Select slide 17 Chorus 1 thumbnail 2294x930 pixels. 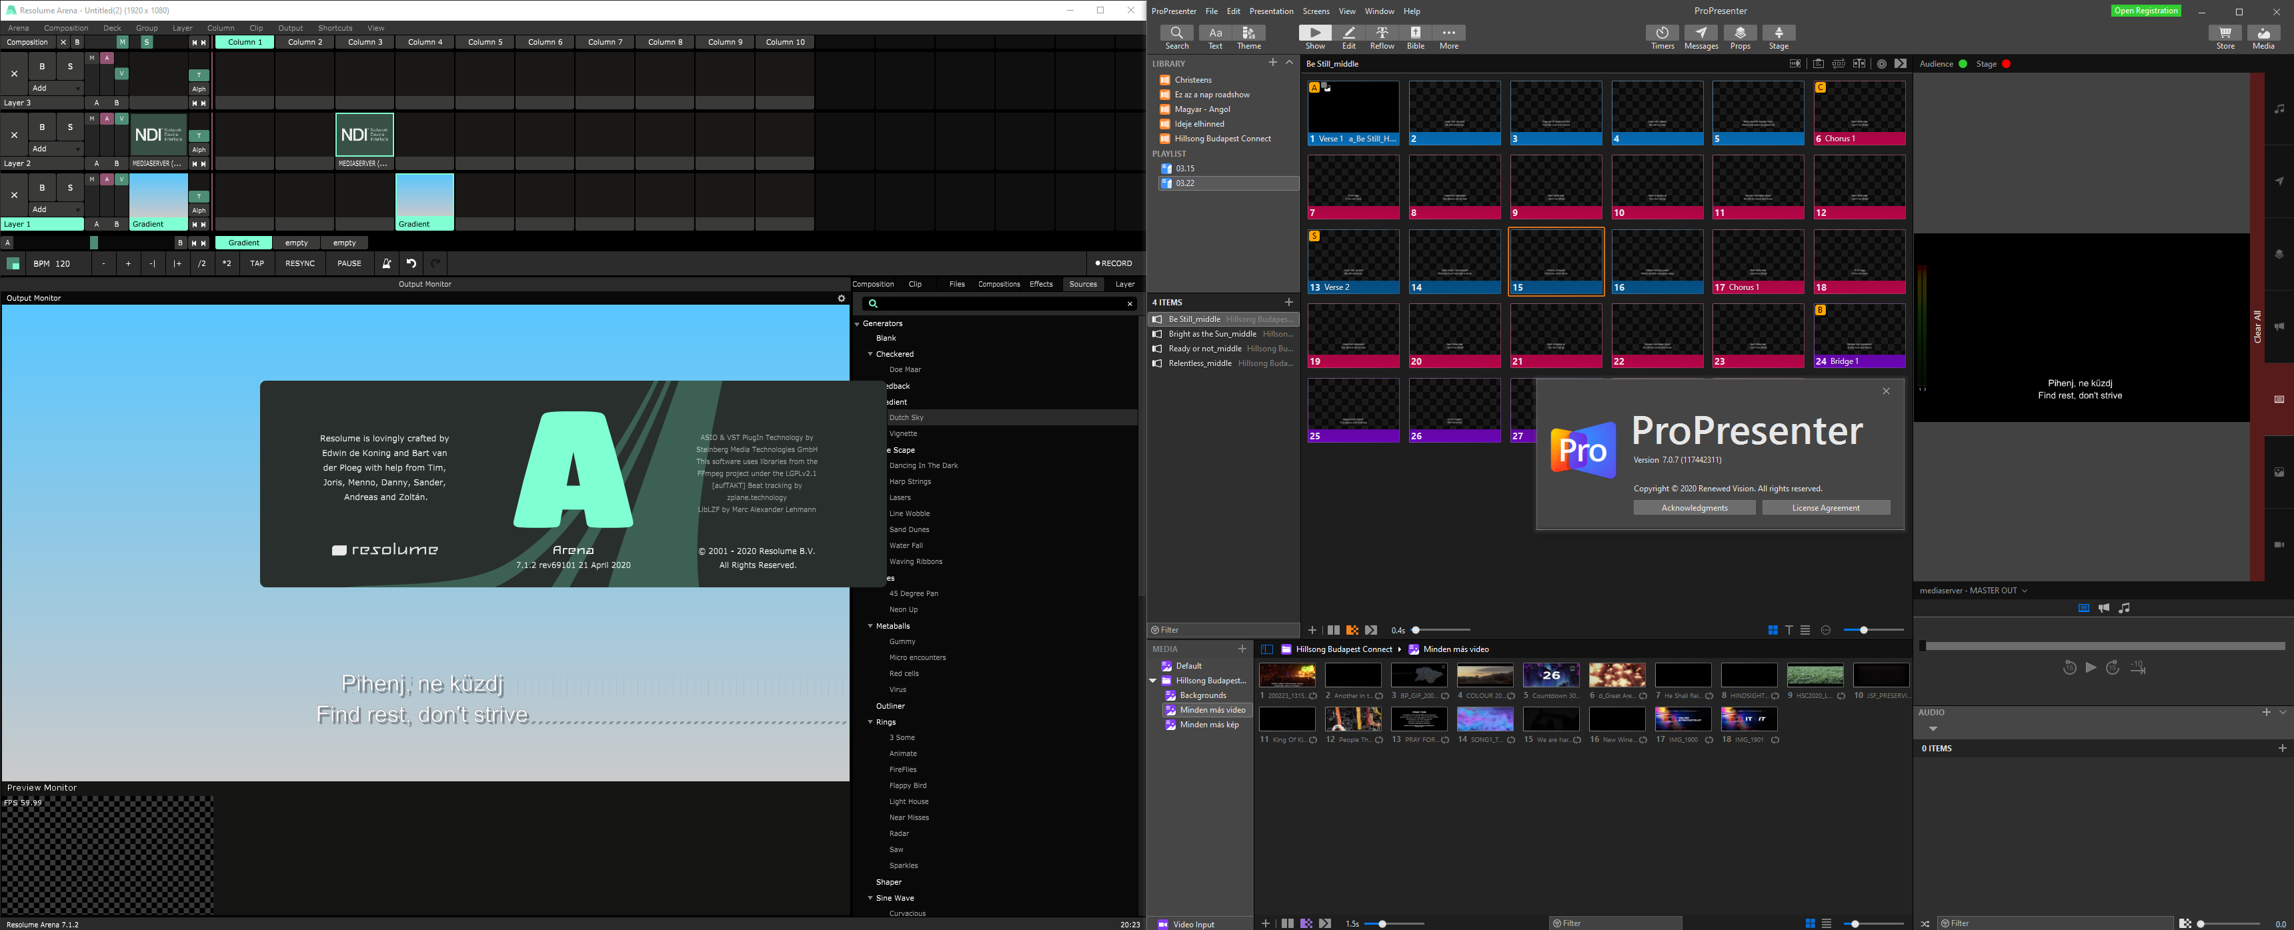(1757, 261)
